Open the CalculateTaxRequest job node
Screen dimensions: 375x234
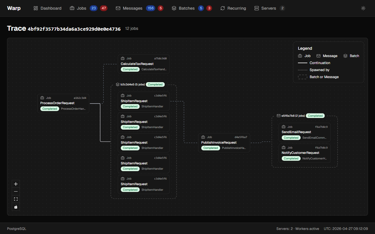(x=144, y=64)
